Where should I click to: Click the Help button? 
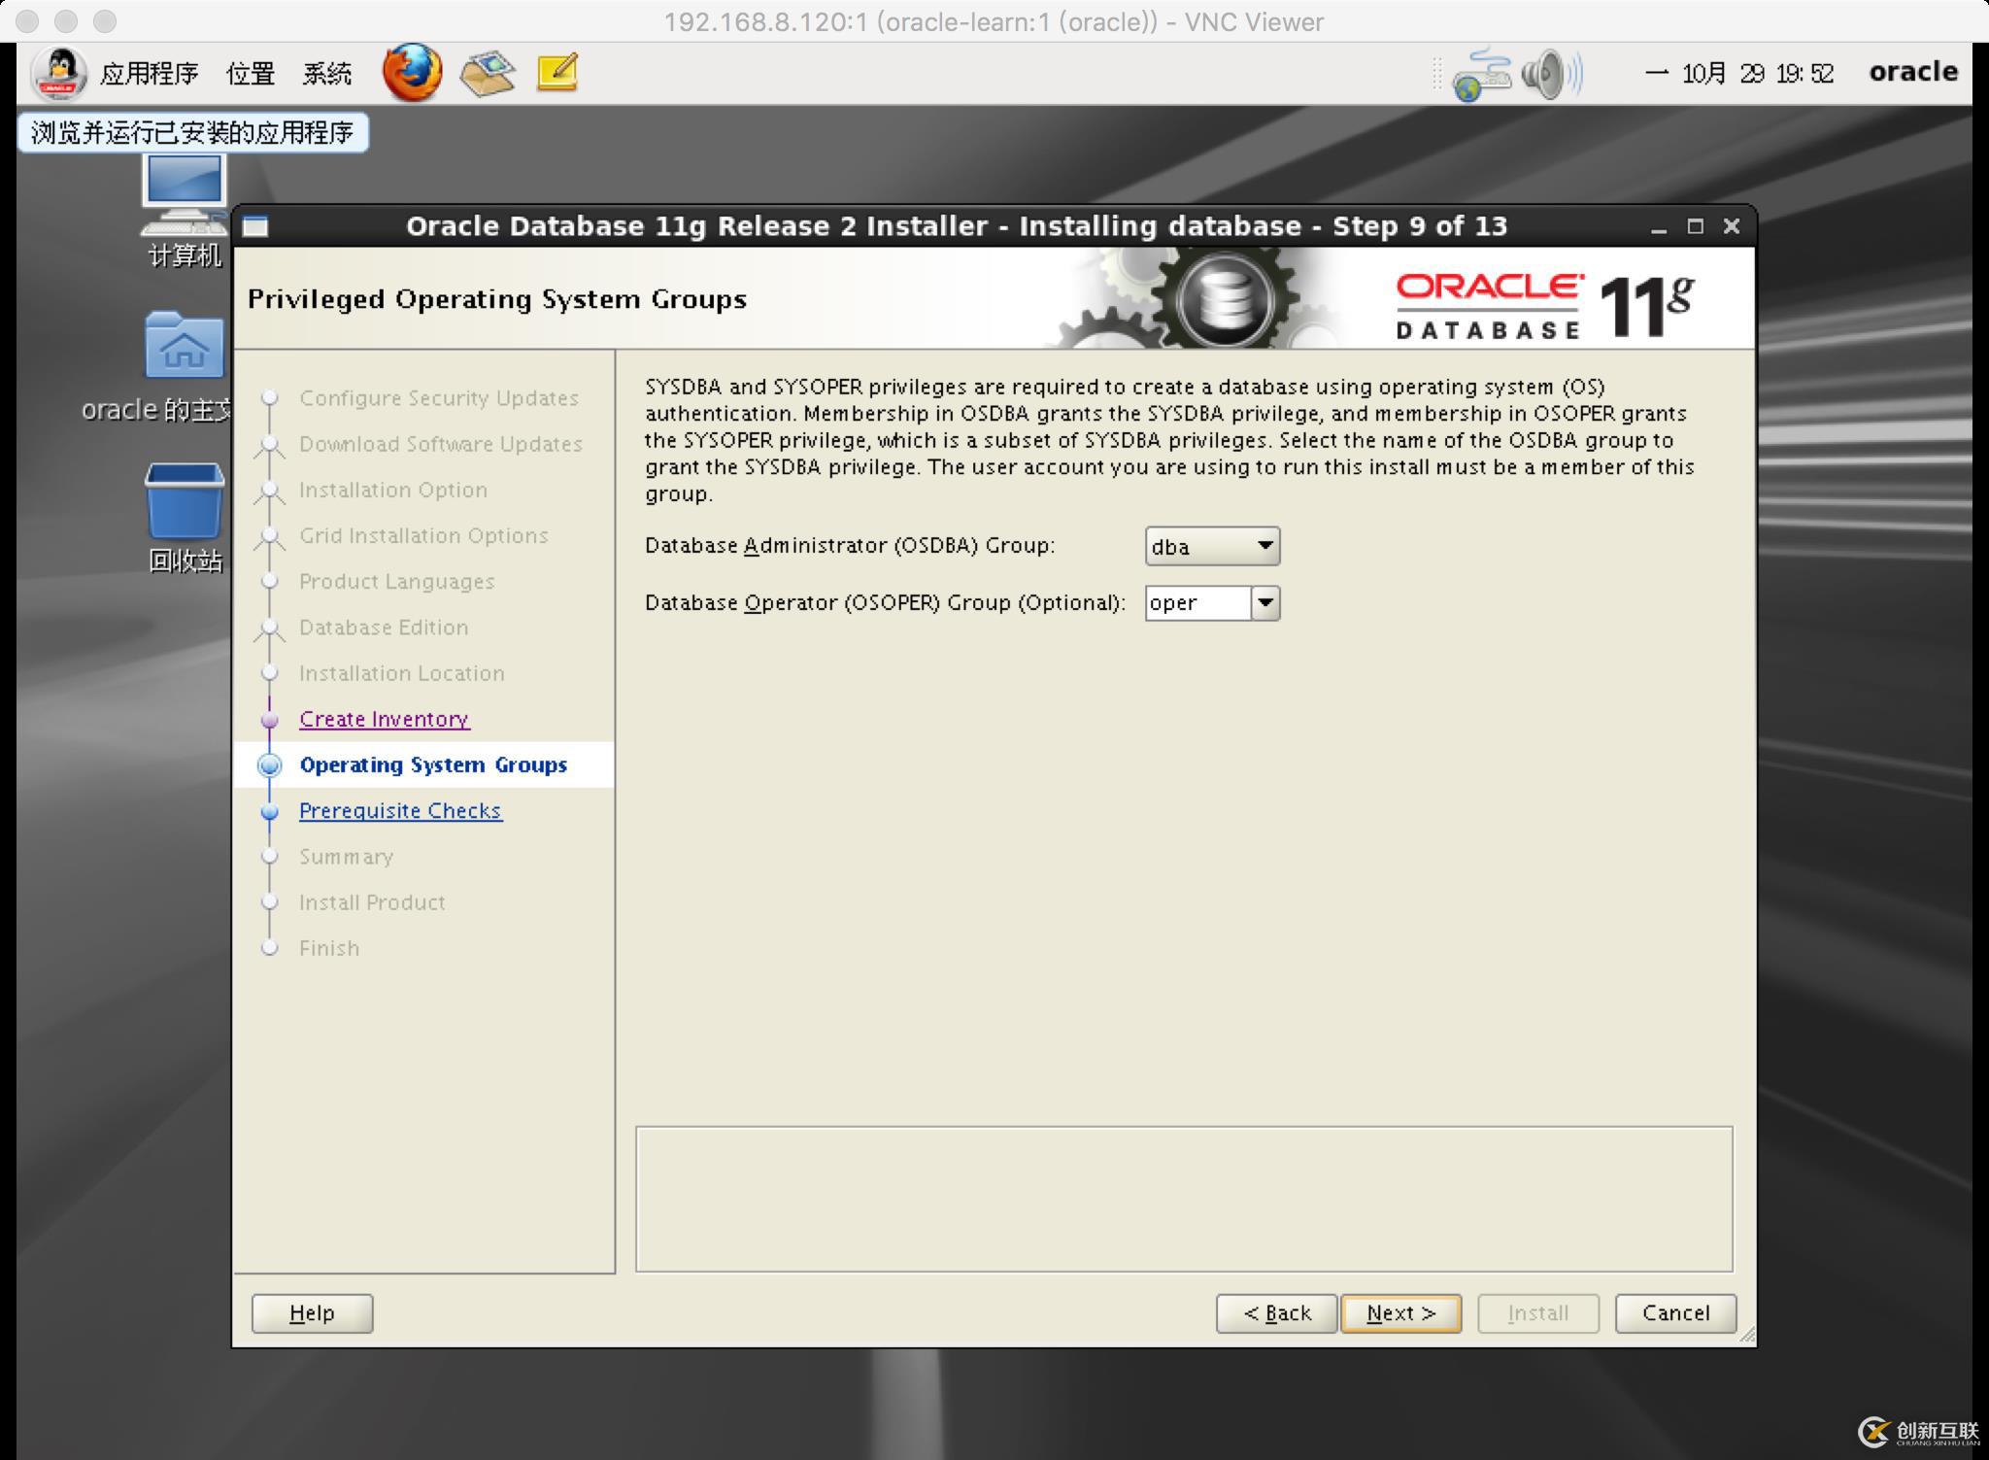(312, 1313)
